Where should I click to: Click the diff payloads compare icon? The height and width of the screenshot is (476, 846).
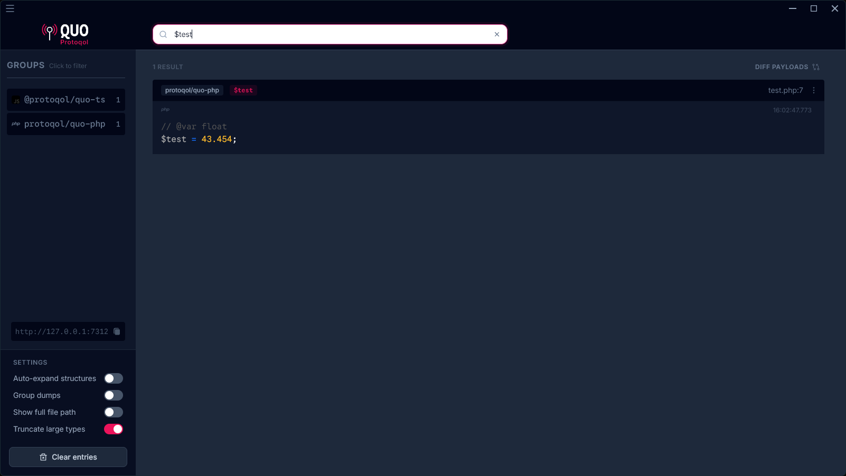[816, 67]
